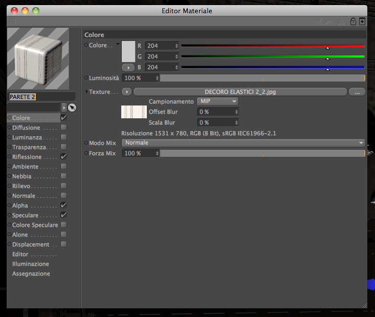Enable the Trasparenza channel checkbox
The height and width of the screenshot is (317, 375).
coord(63,147)
